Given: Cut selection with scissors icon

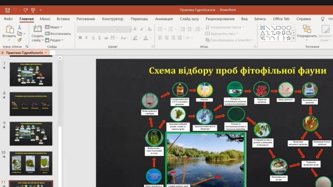Looking at the screenshot, I should [20, 27].
